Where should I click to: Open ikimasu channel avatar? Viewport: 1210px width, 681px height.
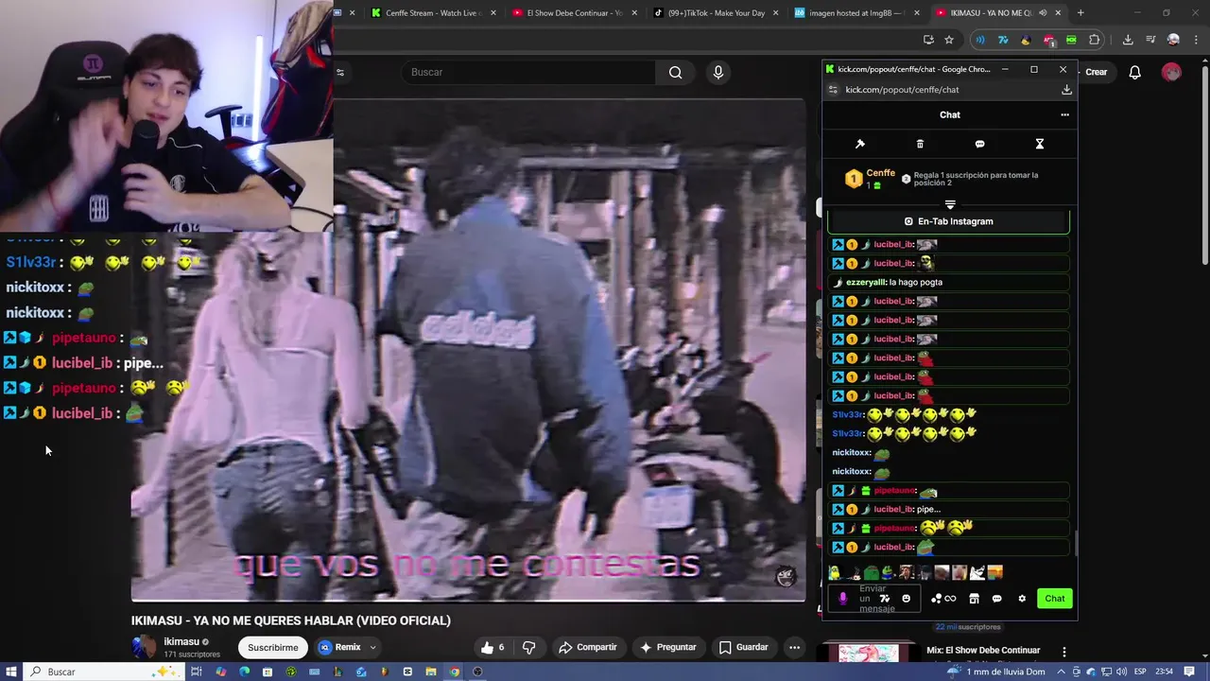(144, 647)
